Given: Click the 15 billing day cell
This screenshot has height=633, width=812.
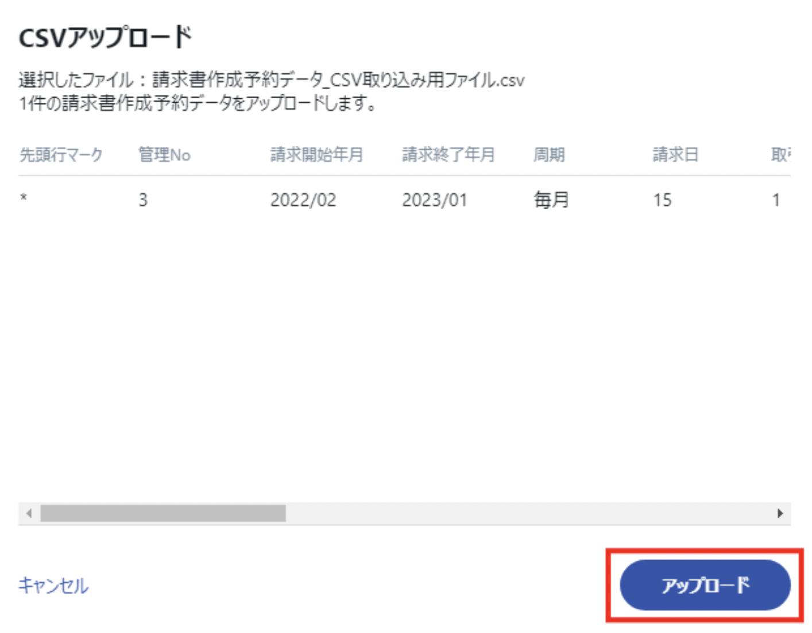Looking at the screenshot, I should pyautogui.click(x=662, y=200).
